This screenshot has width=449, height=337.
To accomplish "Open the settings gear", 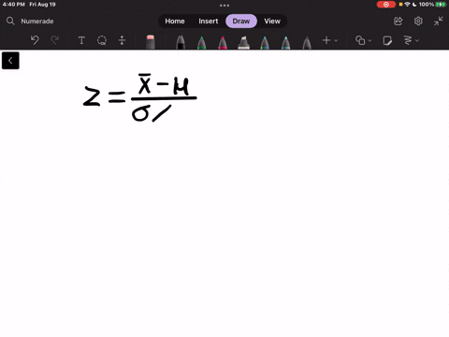I will (418, 21).
